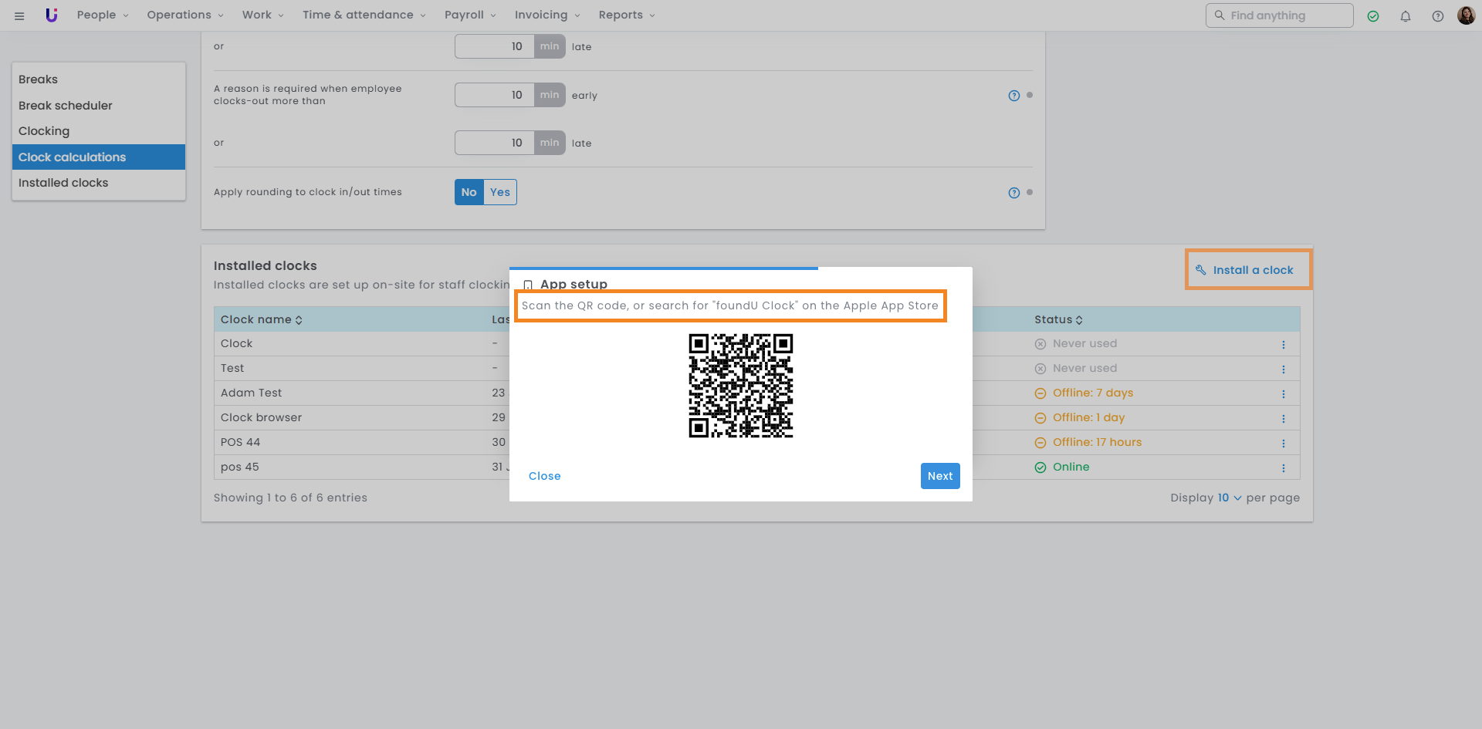The image size is (1482, 729).
Task: Open the help question mark icon in top bar
Action: pyautogui.click(x=1438, y=15)
